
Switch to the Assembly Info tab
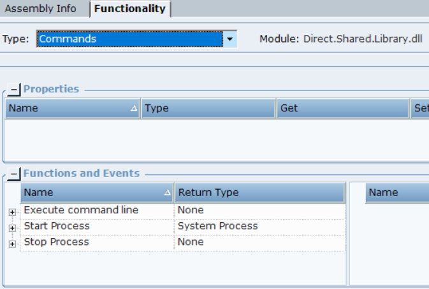coord(41,9)
